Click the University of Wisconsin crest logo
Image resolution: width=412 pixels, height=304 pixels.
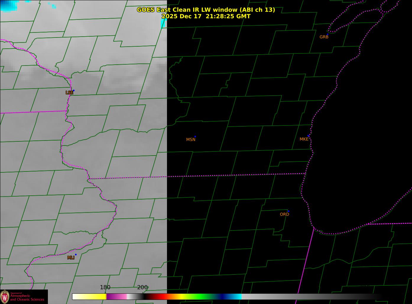tap(5, 297)
